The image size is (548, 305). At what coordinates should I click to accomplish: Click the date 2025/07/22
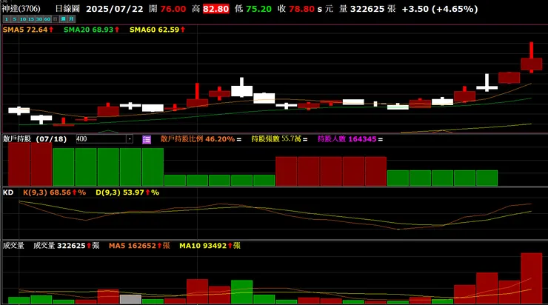point(115,9)
